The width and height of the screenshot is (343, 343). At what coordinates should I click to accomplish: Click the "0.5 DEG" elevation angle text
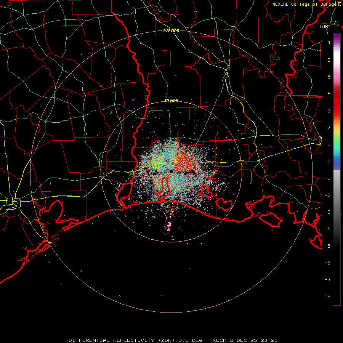[190, 340]
